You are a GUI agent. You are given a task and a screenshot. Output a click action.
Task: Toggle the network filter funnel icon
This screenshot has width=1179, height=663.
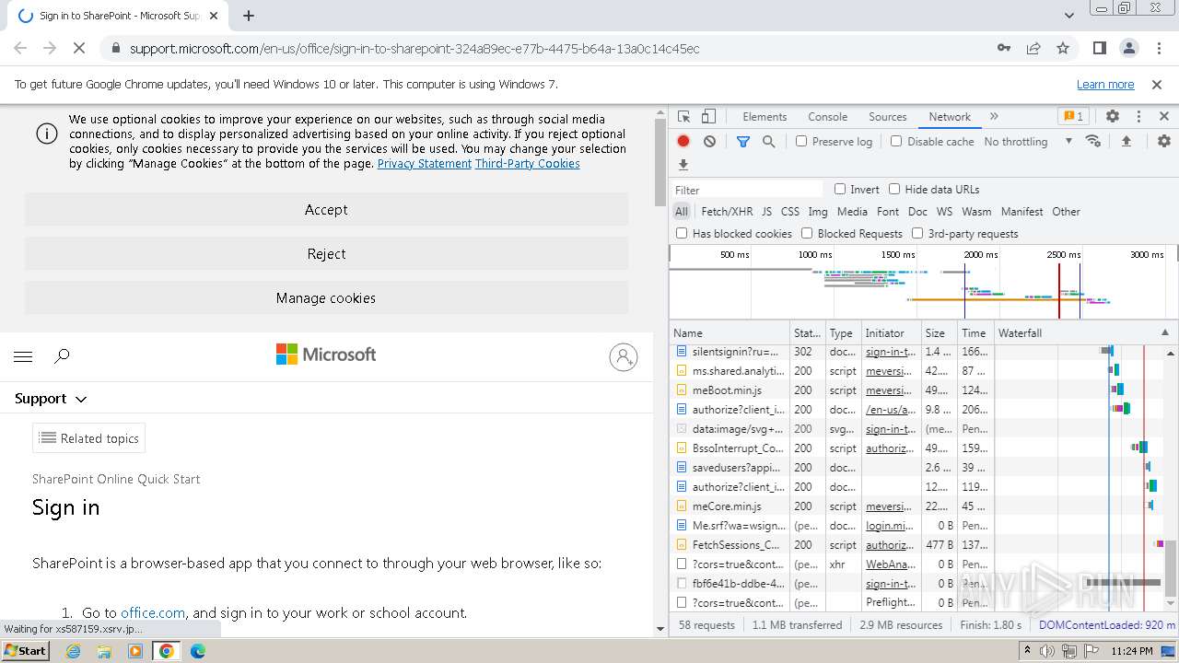(743, 141)
